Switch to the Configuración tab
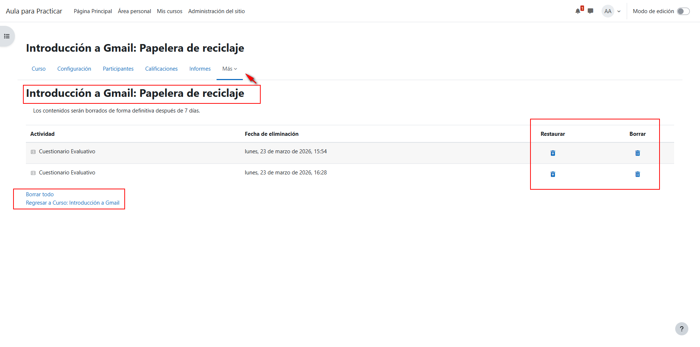This screenshot has height=347, width=700. tap(74, 69)
